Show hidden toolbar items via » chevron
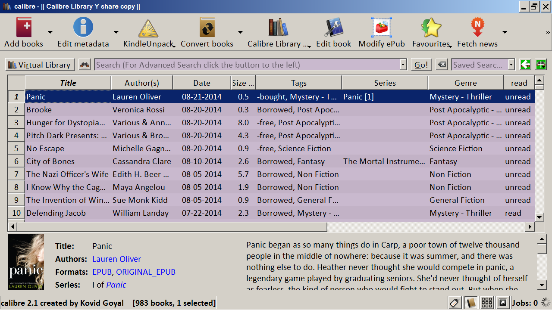552x310 pixels. click(548, 32)
